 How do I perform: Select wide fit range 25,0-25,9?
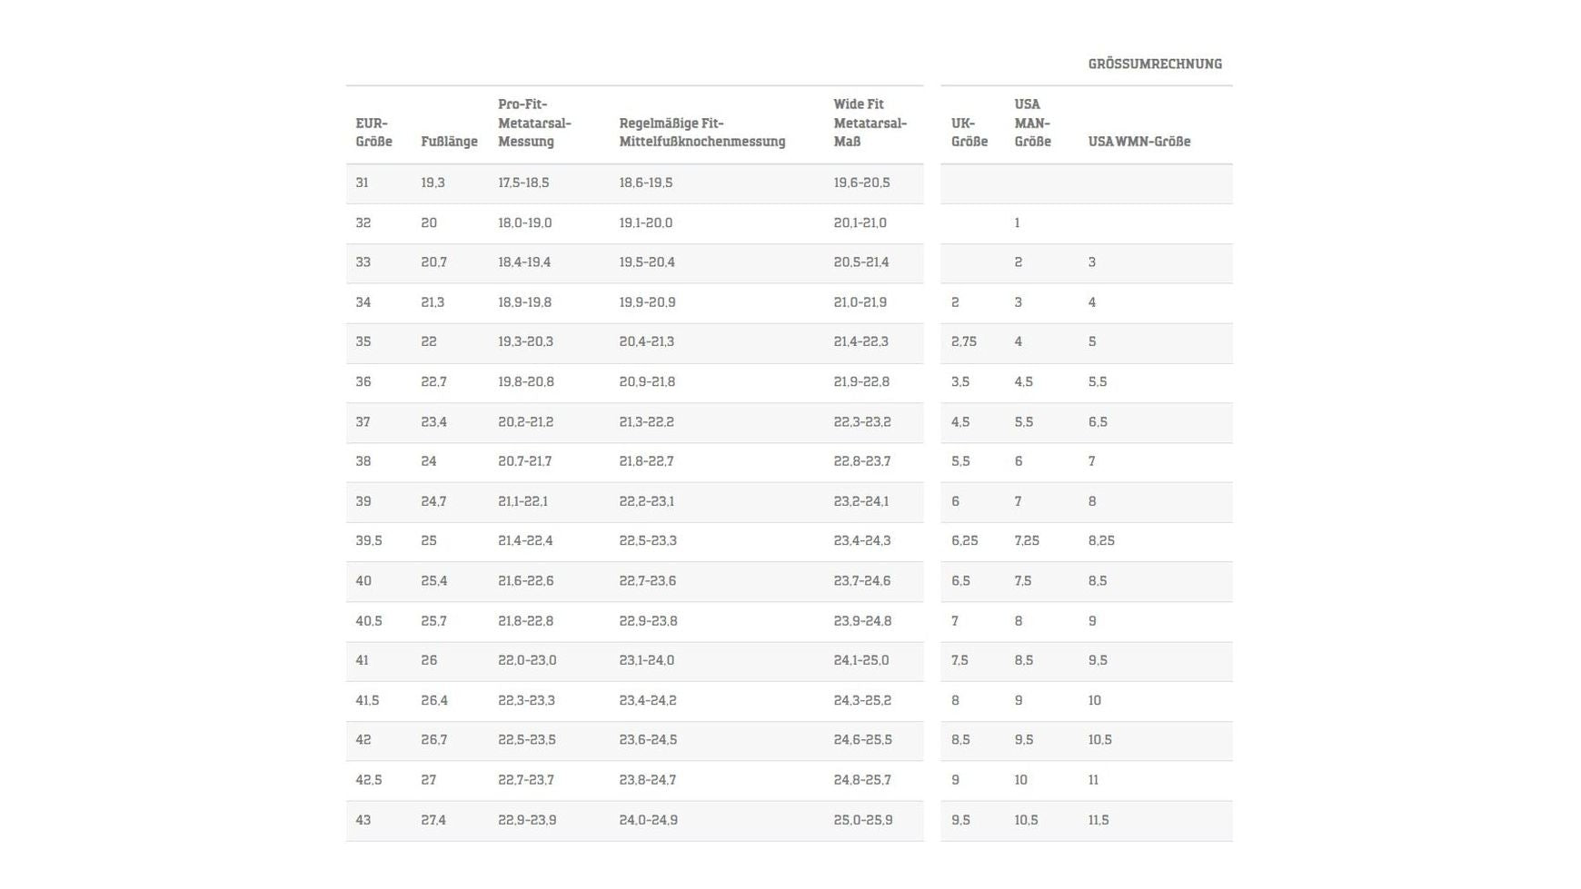[x=862, y=820]
